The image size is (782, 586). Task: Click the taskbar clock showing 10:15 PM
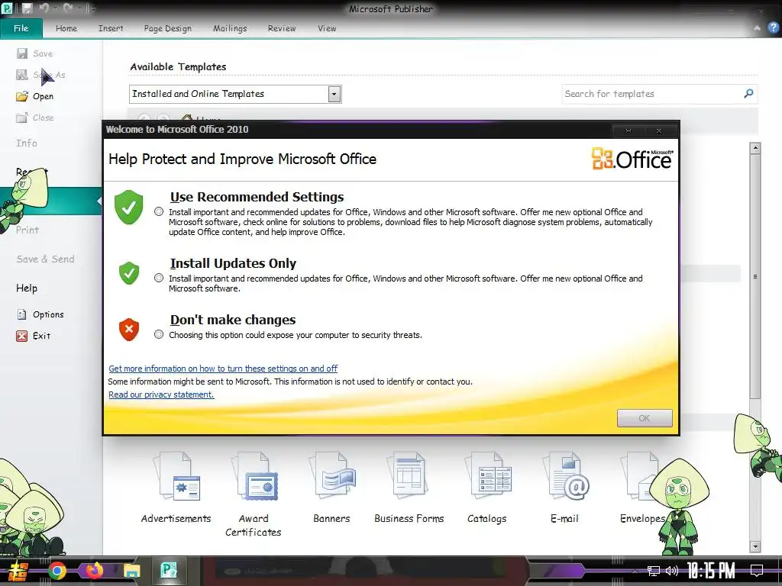pos(711,571)
